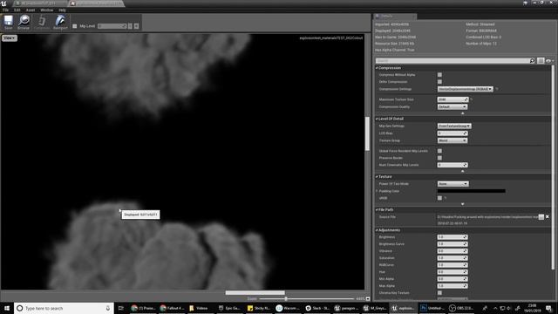
Task: Decrease mip level with minus button
Action: click(x=130, y=26)
